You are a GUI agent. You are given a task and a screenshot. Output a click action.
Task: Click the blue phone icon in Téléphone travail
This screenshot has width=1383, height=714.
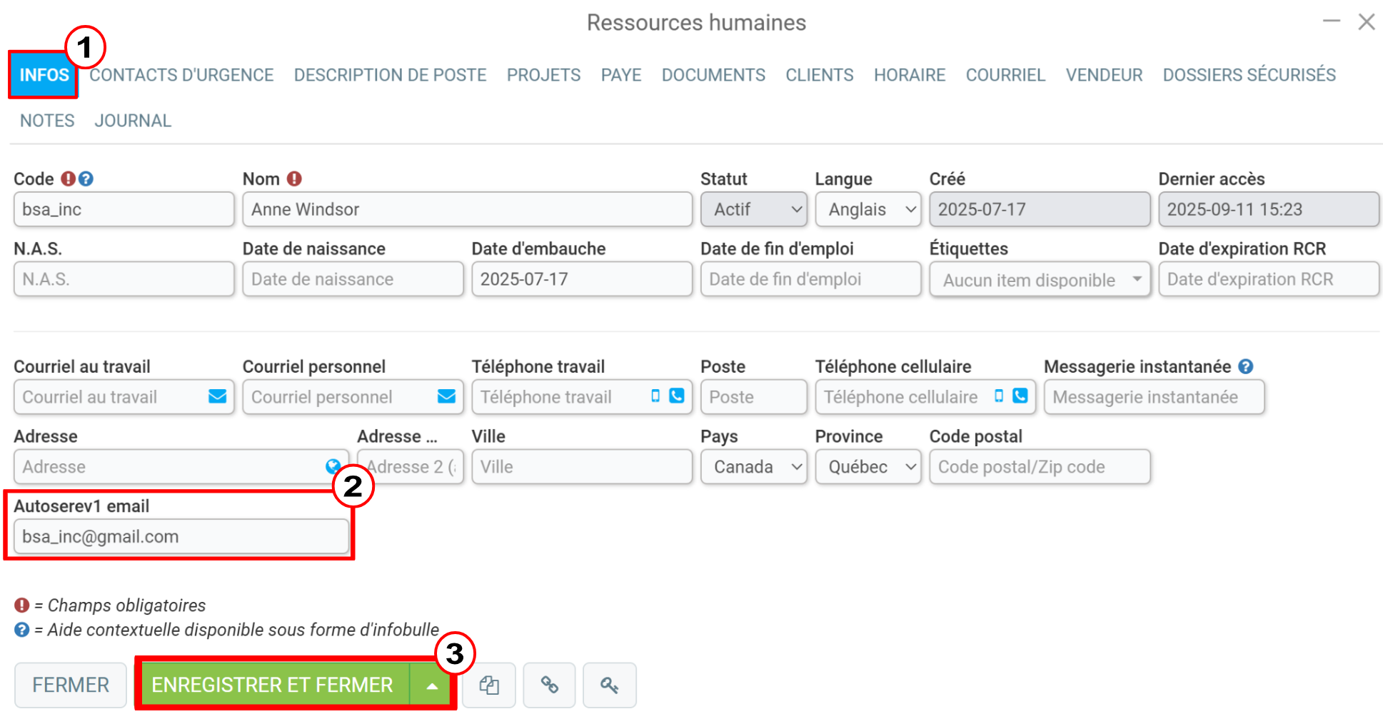pyautogui.click(x=676, y=396)
